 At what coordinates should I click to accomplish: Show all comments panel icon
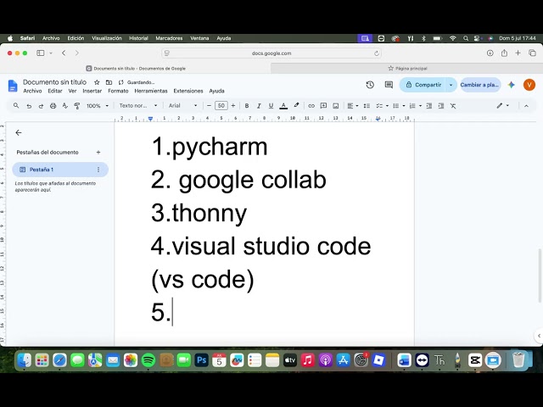(389, 85)
